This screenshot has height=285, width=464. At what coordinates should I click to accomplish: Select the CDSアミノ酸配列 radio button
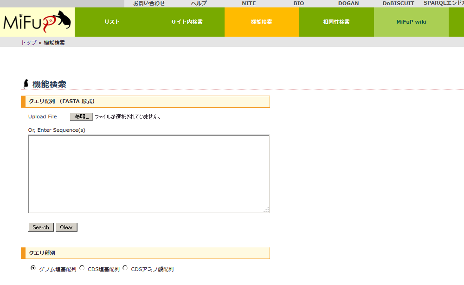125,268
